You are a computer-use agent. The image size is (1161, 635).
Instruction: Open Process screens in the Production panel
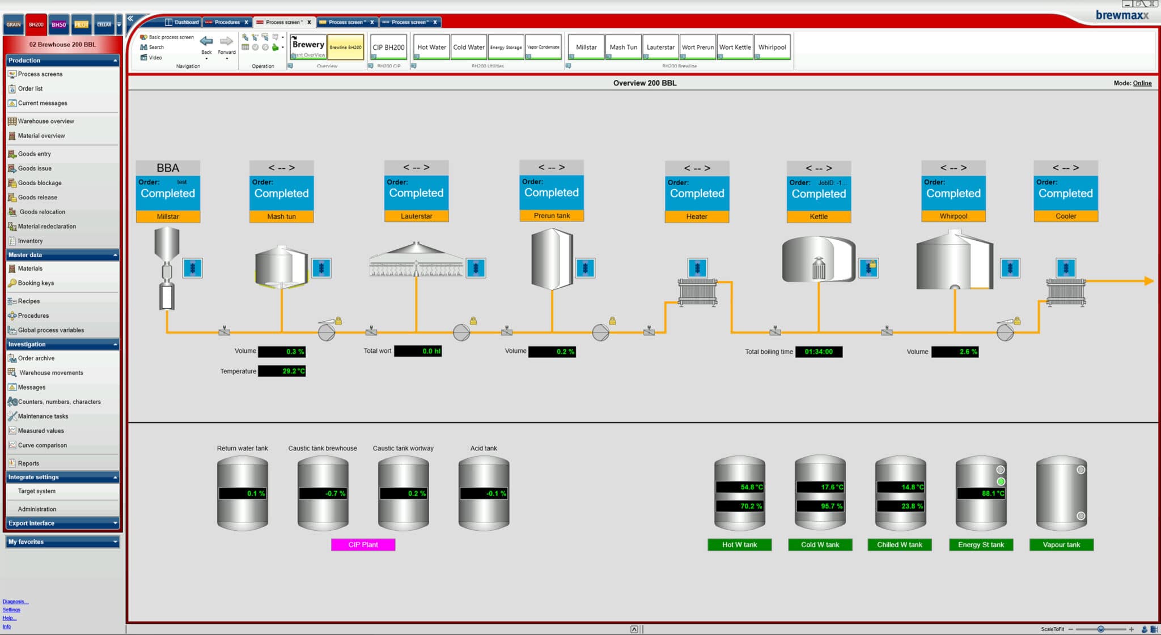(40, 74)
